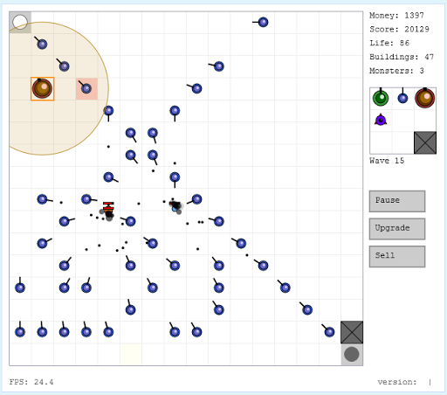Click the blue tower next to the map wall block
The width and height of the screenshot is (447, 395).
(329, 331)
